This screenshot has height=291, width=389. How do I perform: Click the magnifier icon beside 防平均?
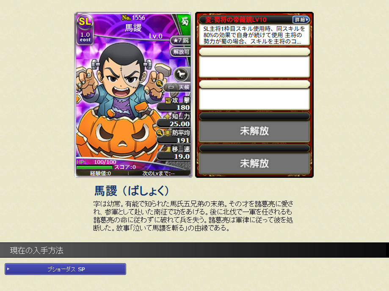(160, 133)
